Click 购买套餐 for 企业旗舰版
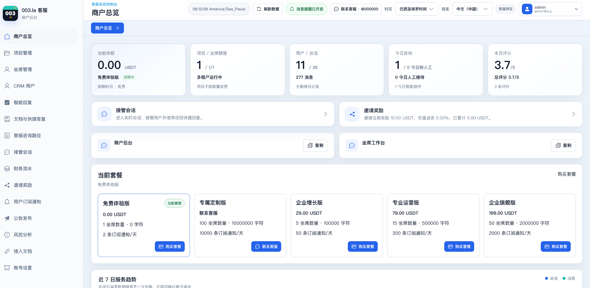The height and width of the screenshot is (288, 590). [x=556, y=246]
